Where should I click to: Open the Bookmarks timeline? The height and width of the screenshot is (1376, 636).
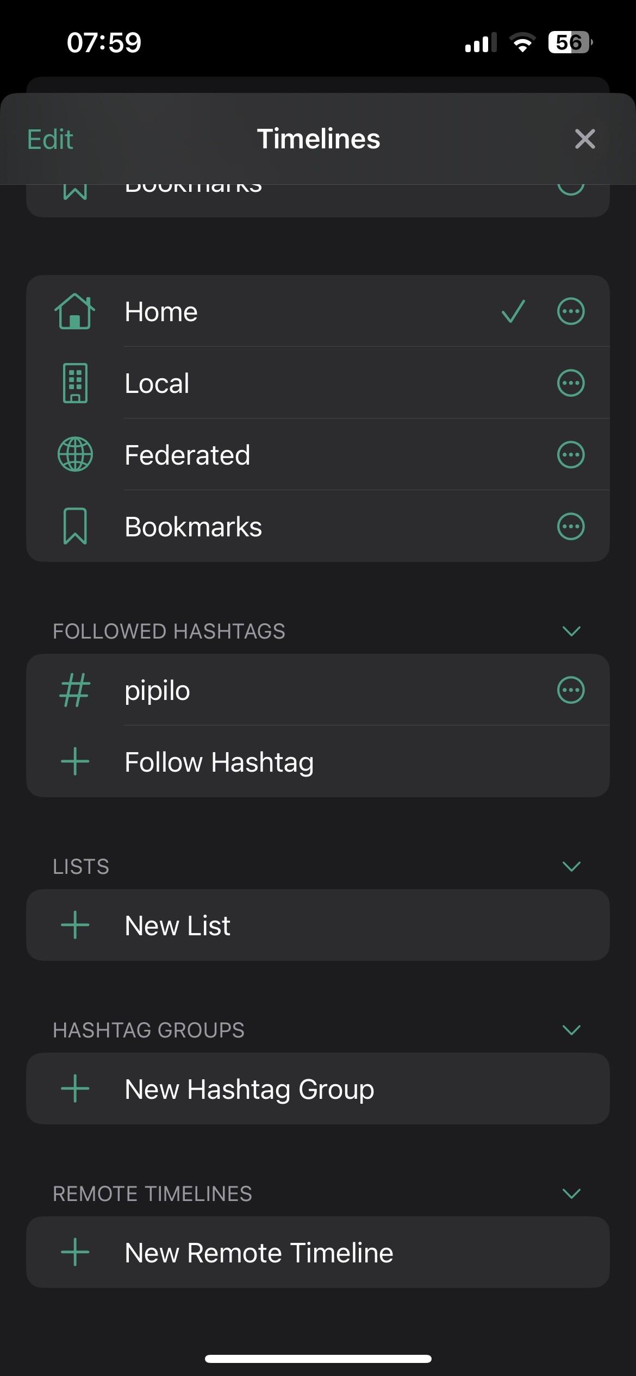pyautogui.click(x=193, y=527)
